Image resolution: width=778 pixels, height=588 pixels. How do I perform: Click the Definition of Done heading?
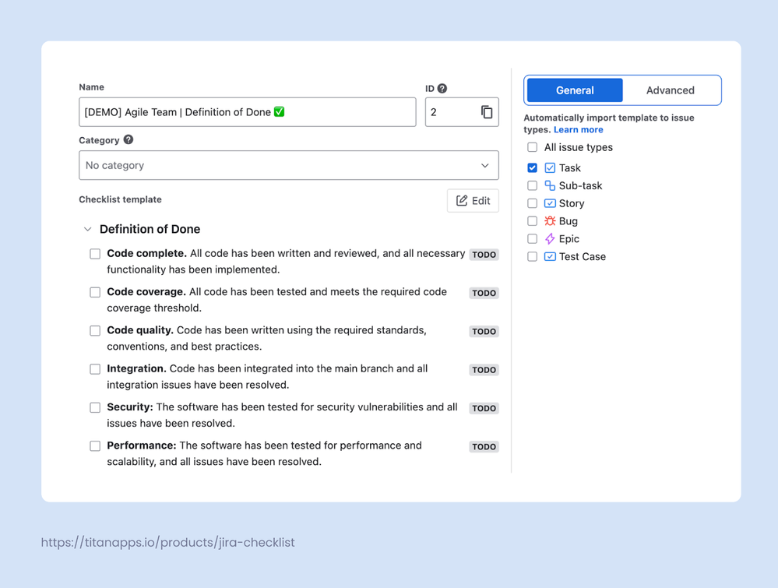(150, 229)
